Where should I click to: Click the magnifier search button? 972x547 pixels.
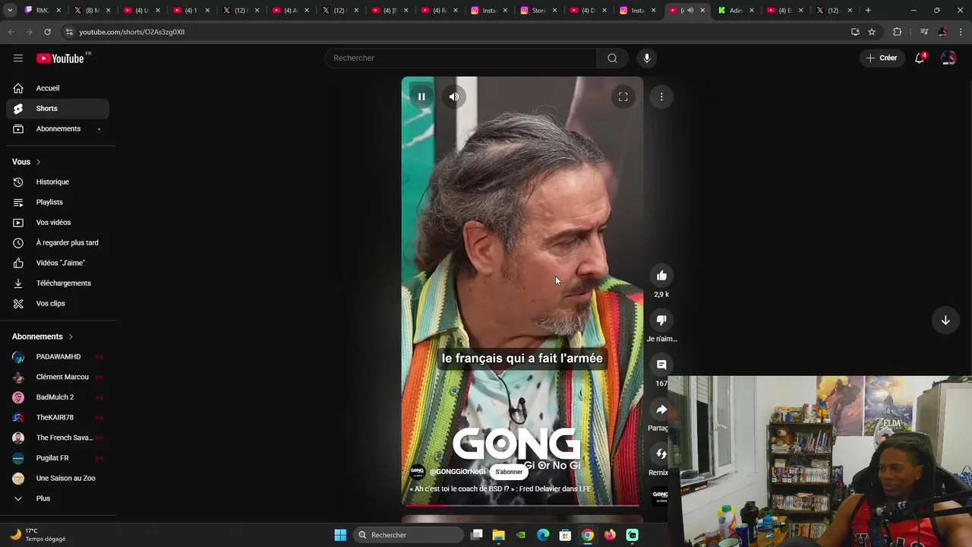[x=612, y=58]
